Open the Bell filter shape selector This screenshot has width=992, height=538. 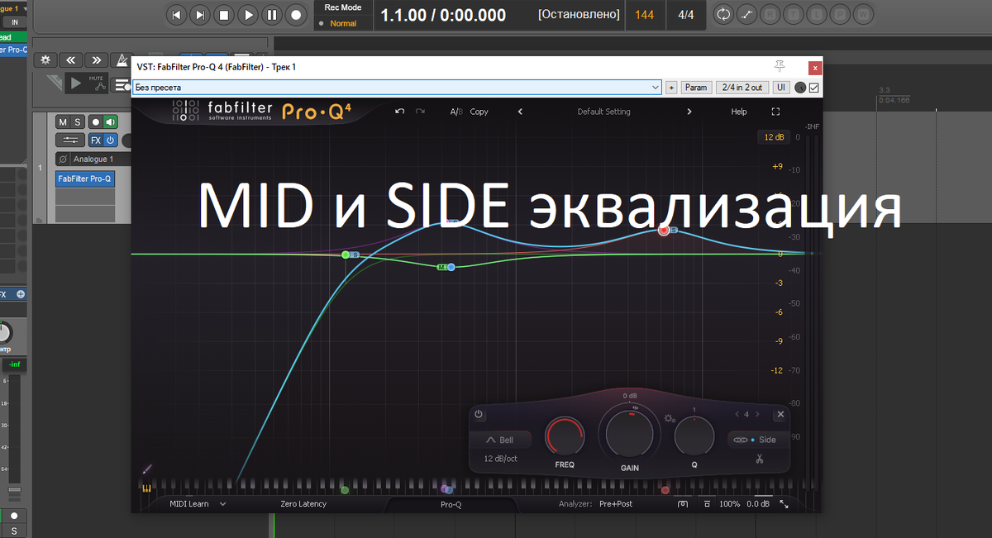500,440
